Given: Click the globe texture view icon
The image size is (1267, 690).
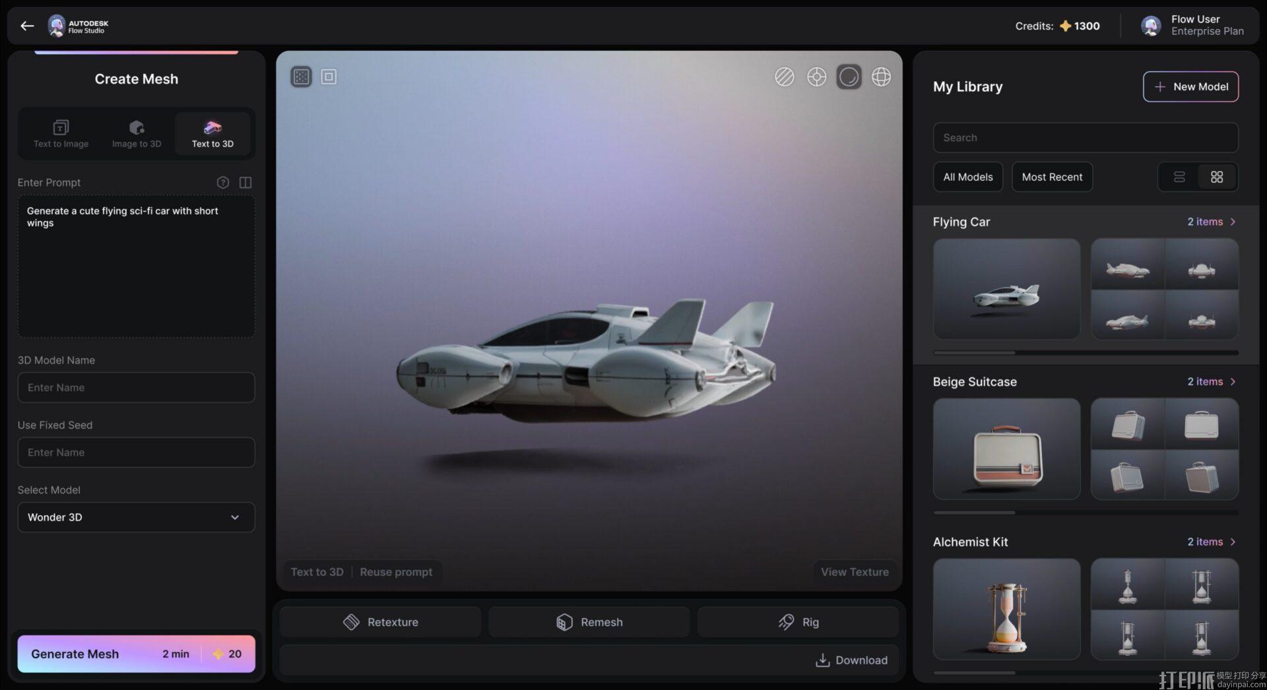Looking at the screenshot, I should coord(882,77).
